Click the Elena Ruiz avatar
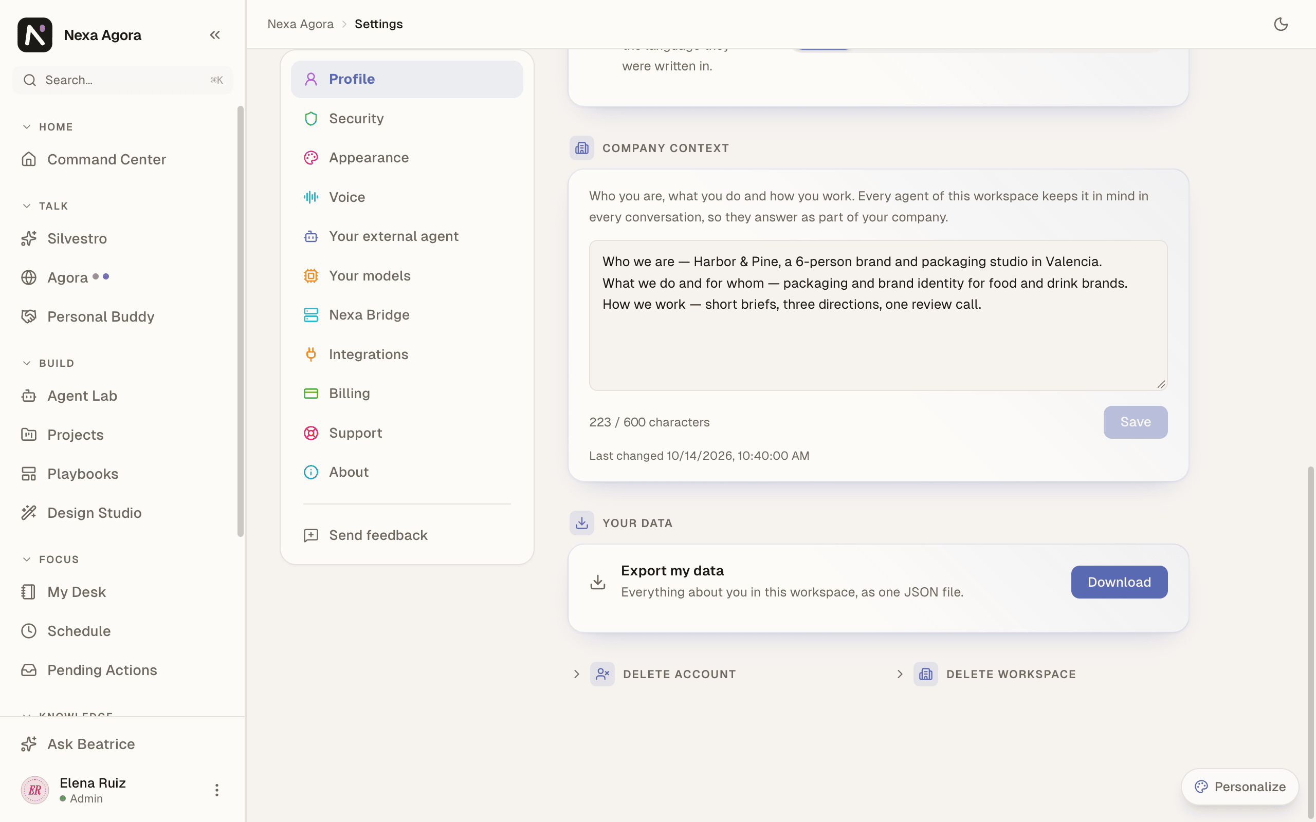Screen dimensions: 1316x822 point(35,790)
